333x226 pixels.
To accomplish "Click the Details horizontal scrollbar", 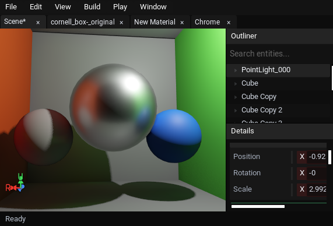I will coord(258,206).
